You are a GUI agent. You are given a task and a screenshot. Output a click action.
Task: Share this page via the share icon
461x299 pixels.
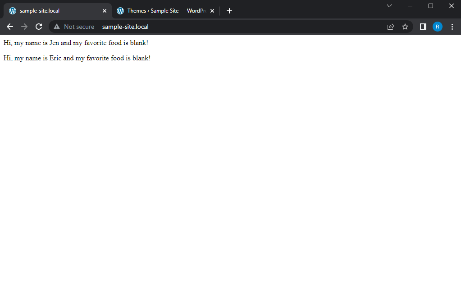tap(391, 27)
